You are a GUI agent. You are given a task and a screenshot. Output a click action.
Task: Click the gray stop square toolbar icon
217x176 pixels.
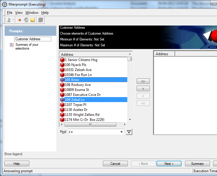point(41,20)
